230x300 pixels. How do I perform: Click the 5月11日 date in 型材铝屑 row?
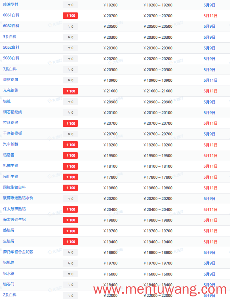pyautogui.click(x=210, y=80)
